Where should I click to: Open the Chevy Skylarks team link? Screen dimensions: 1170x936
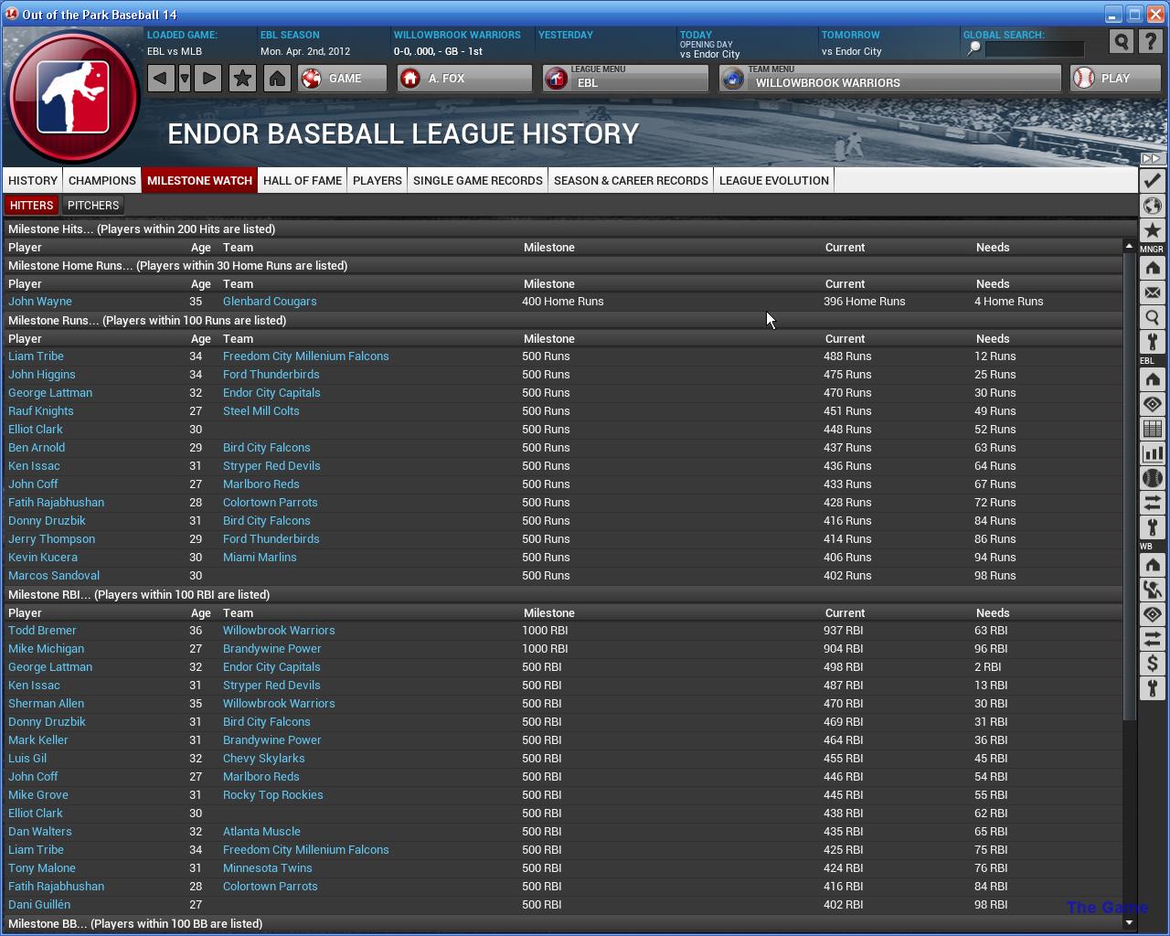(x=264, y=759)
